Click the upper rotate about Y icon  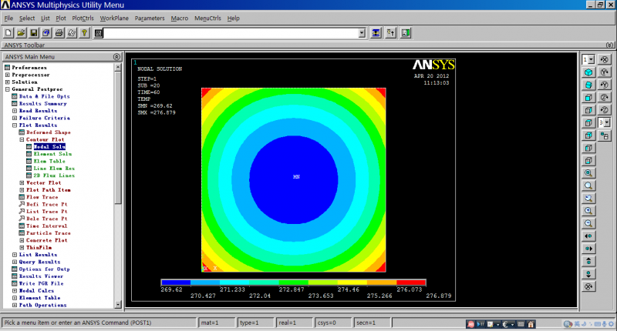(605, 72)
